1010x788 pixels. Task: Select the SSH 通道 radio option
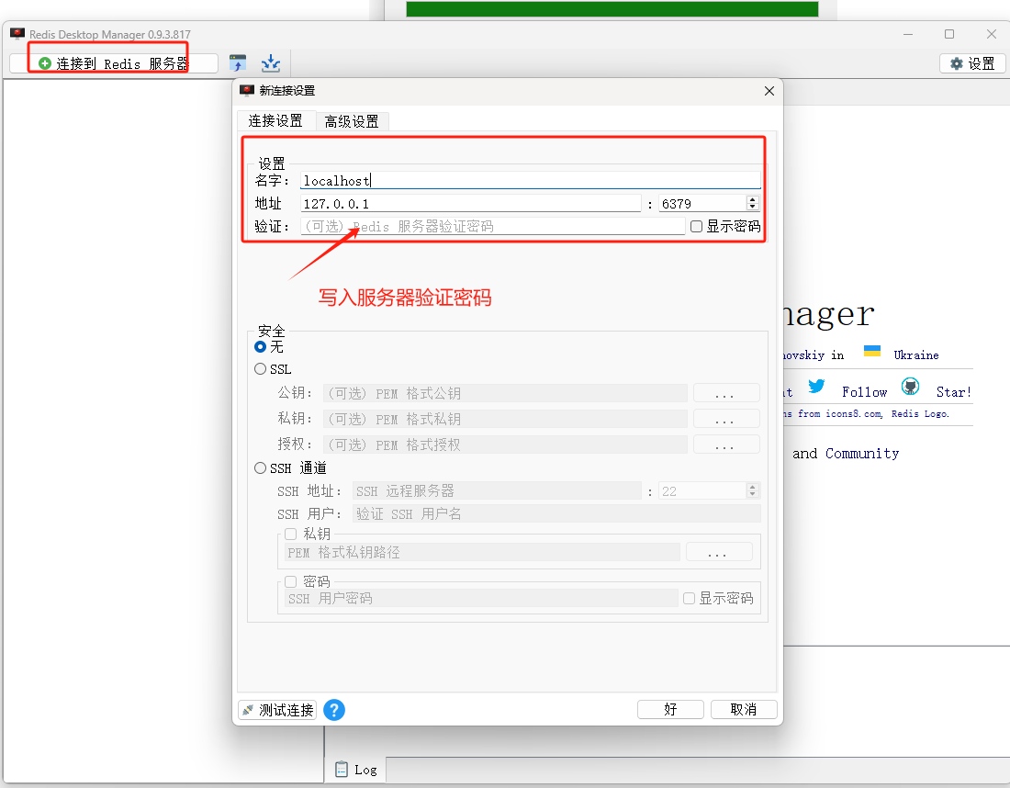point(260,467)
